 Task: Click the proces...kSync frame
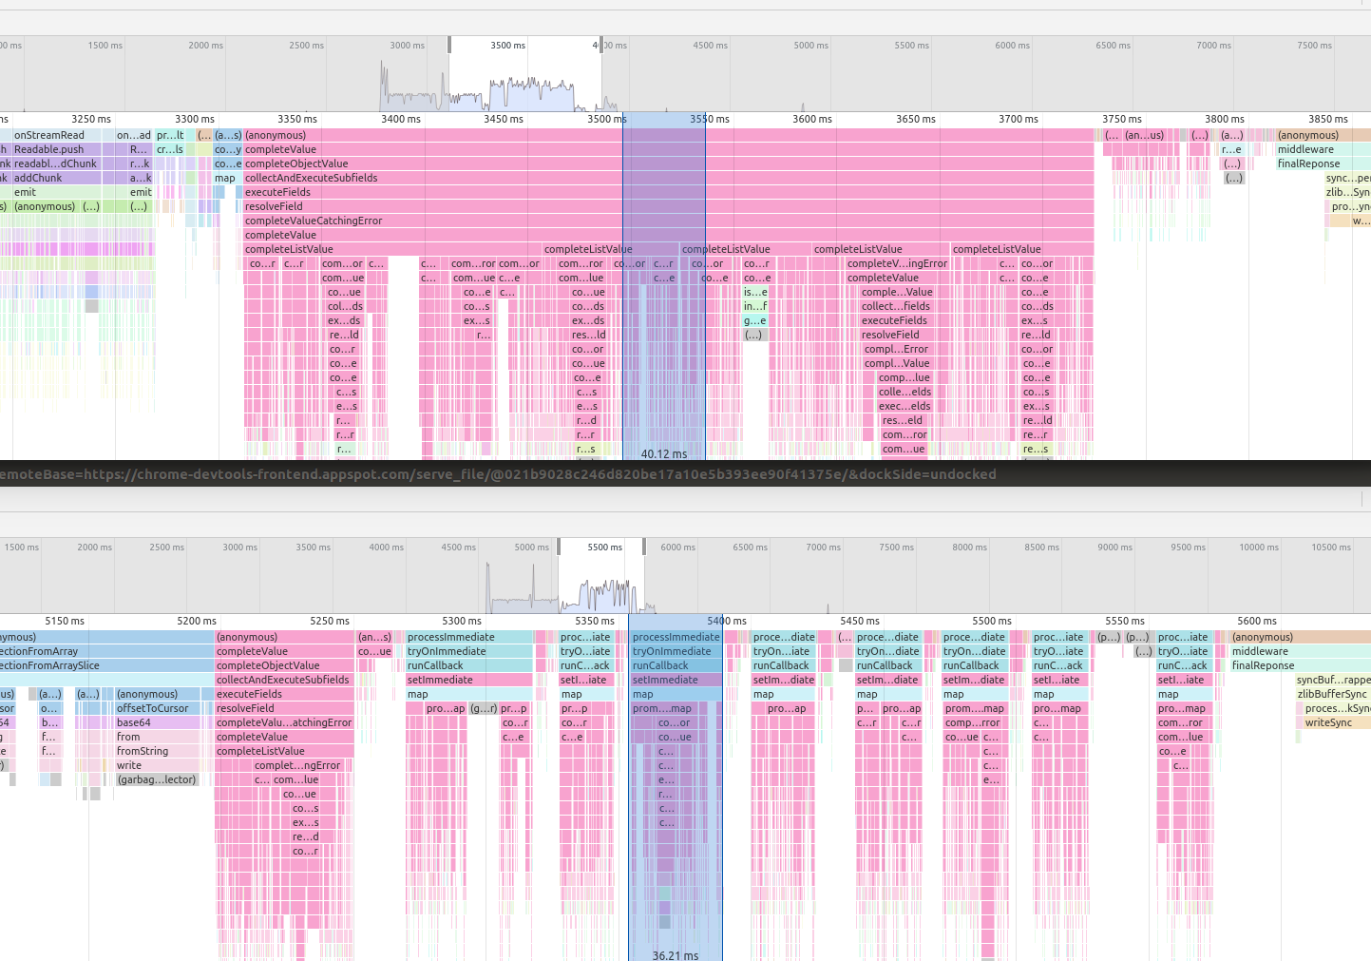[x=1337, y=708]
